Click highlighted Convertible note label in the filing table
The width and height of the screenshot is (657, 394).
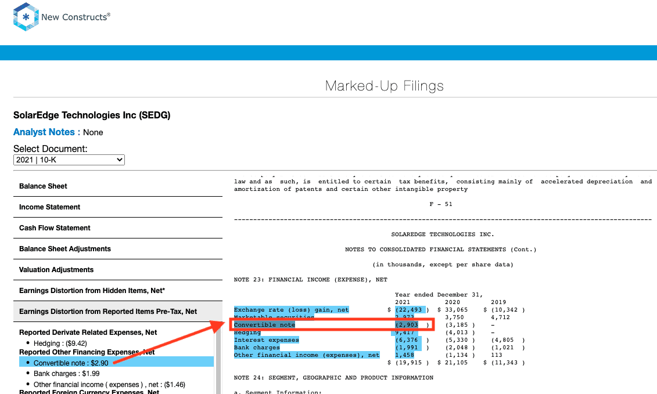tap(264, 325)
